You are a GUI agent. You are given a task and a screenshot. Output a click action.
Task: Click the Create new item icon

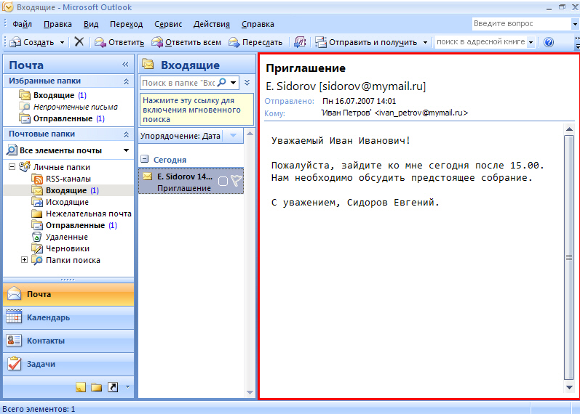click(15, 42)
